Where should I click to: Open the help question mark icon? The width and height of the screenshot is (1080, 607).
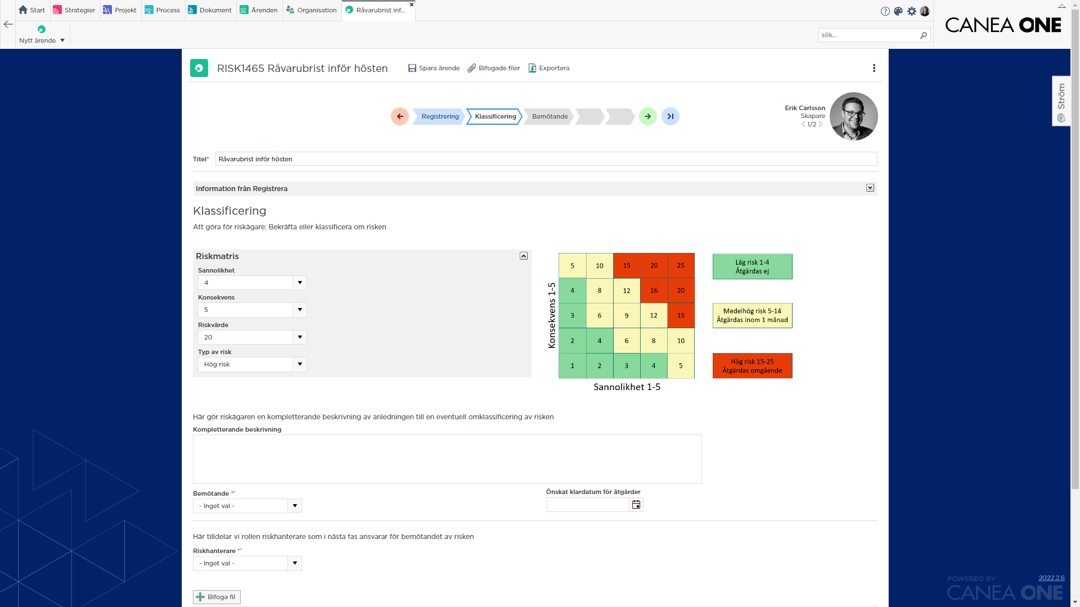point(884,11)
